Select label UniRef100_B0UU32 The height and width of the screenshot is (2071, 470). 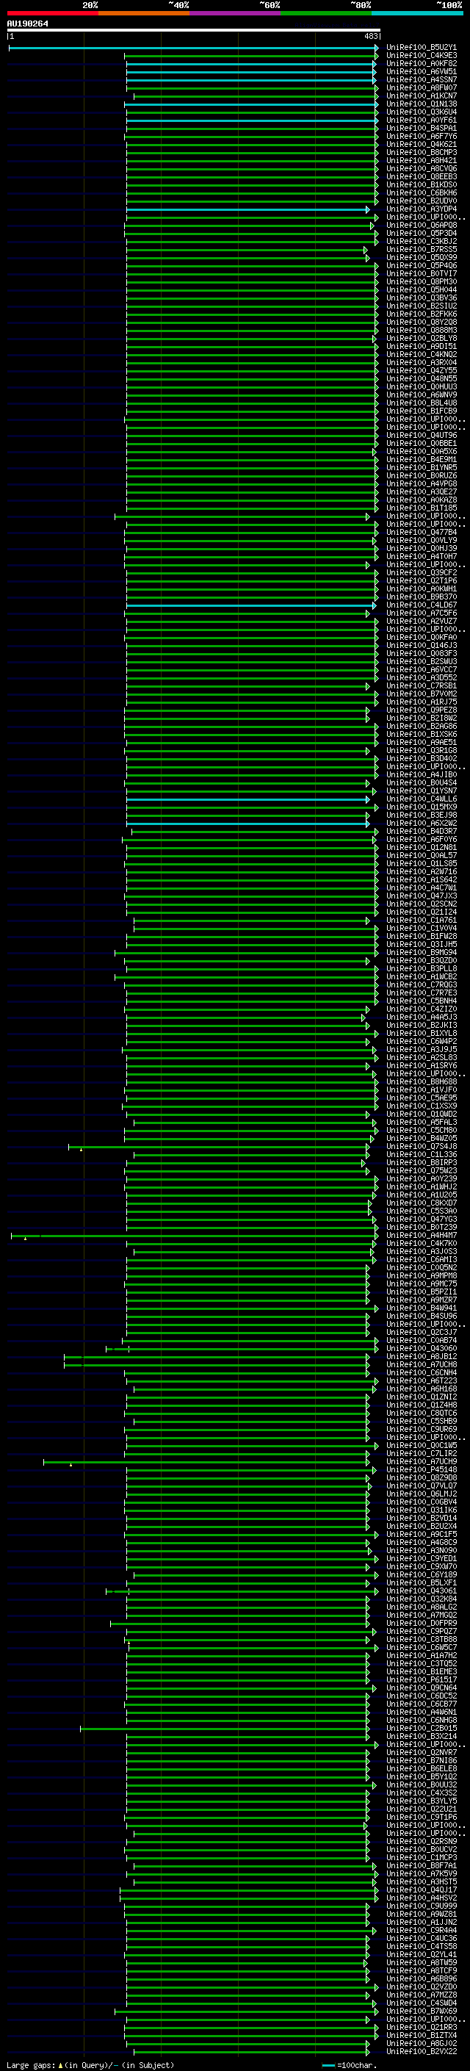(x=421, y=1784)
